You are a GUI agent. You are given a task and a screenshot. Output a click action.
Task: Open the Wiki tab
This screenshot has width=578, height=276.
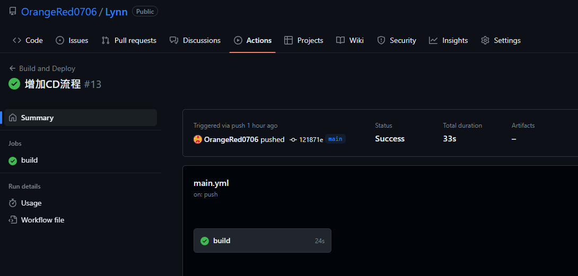tap(350, 40)
